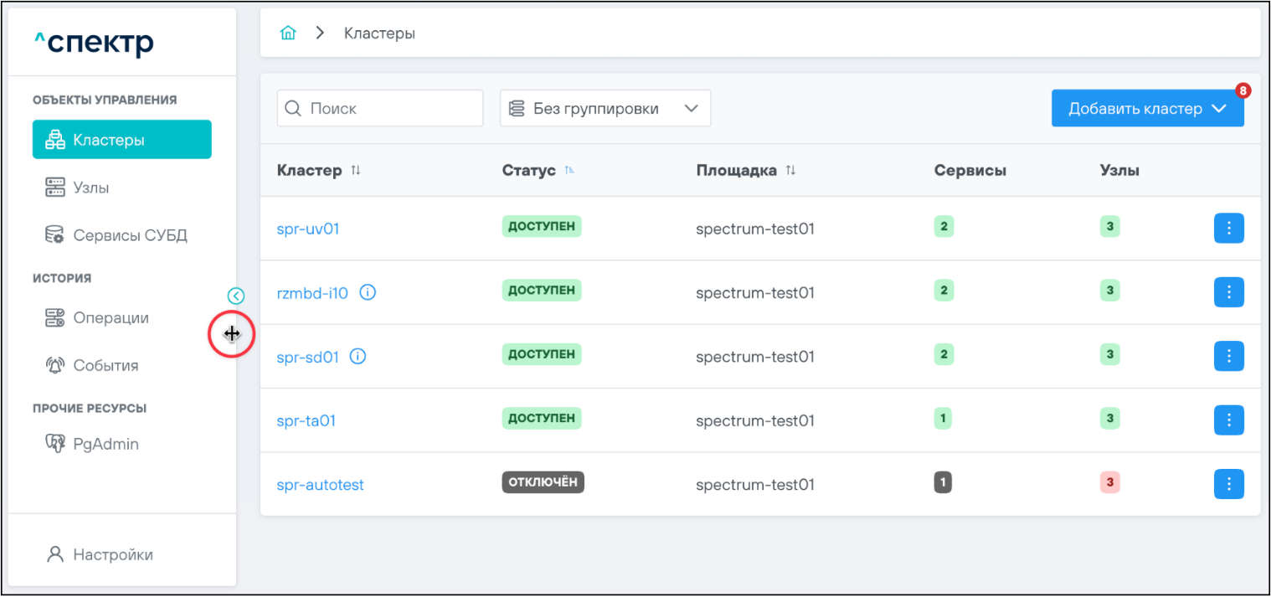Collapse the sidebar with the arrow icon
Screen dimensions: 1271x597
click(x=236, y=296)
